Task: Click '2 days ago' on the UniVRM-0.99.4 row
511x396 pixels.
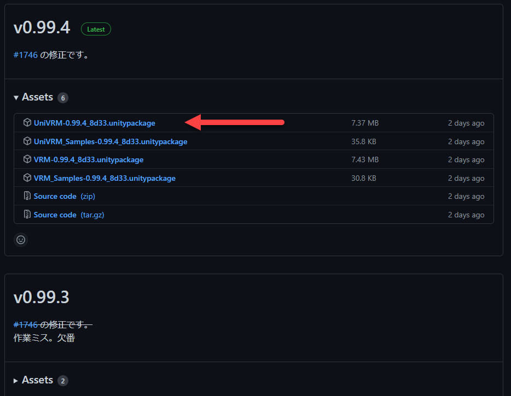Action: 466,123
